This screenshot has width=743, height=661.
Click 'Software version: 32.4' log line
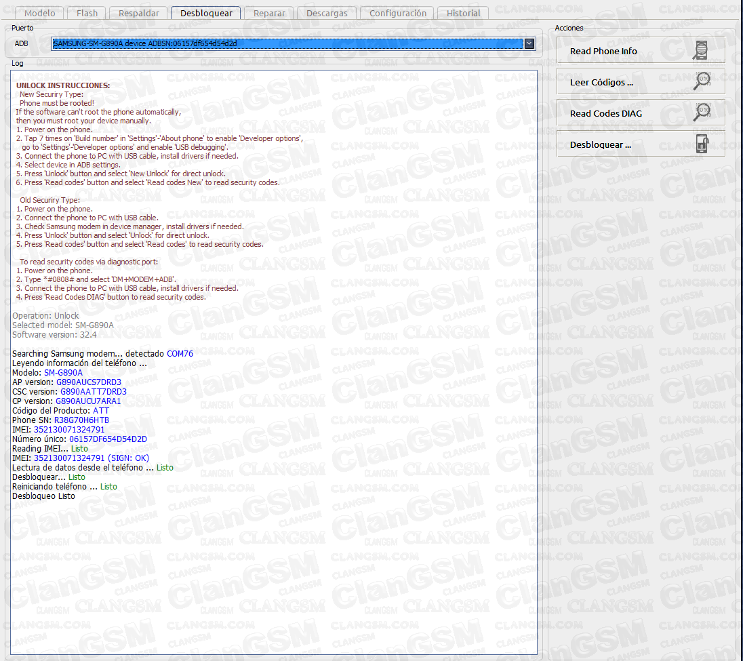click(54, 334)
